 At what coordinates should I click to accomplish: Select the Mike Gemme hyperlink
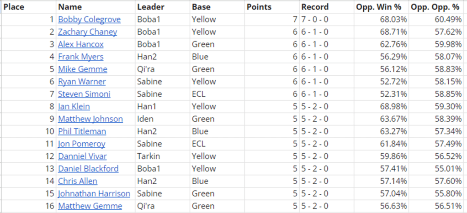(x=82, y=69)
